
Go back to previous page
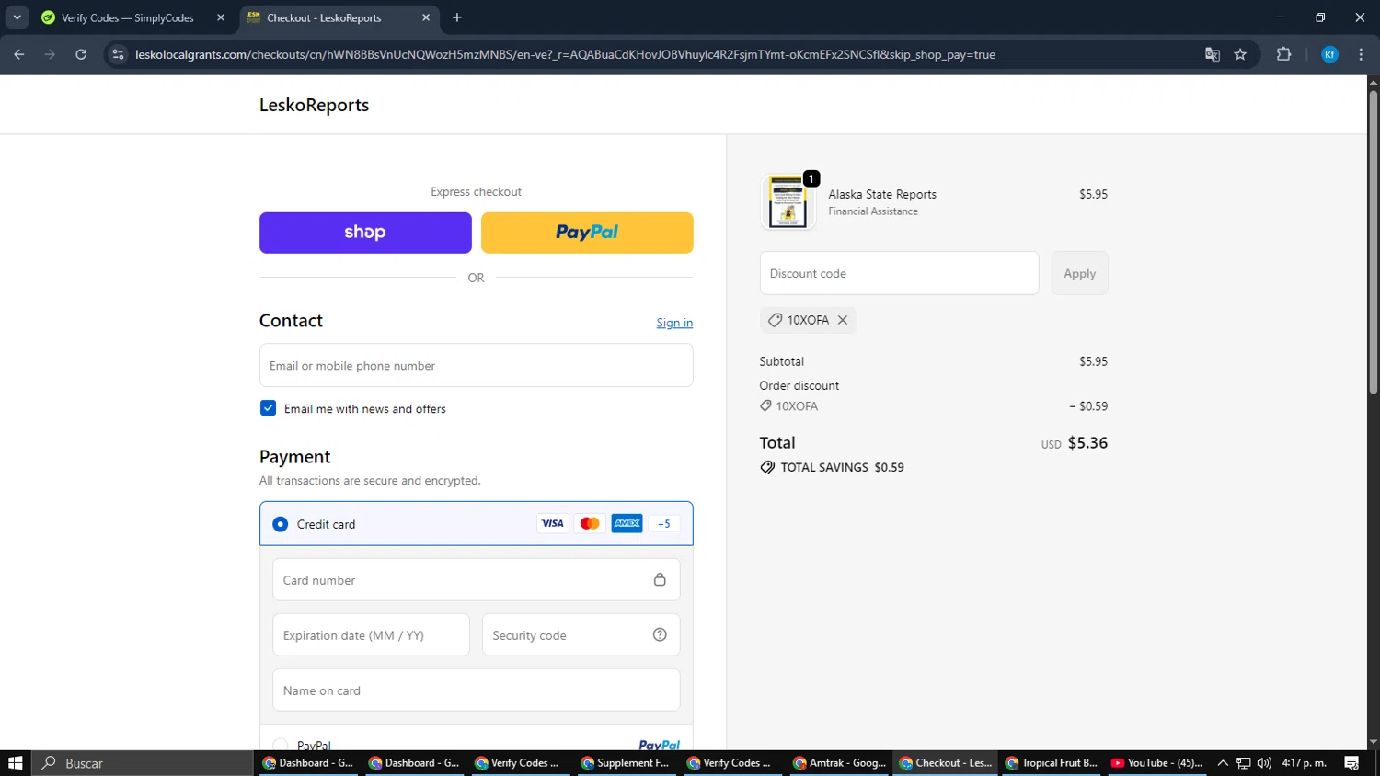[x=19, y=54]
